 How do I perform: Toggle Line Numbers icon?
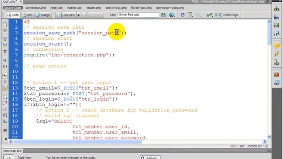[x=5, y=76]
